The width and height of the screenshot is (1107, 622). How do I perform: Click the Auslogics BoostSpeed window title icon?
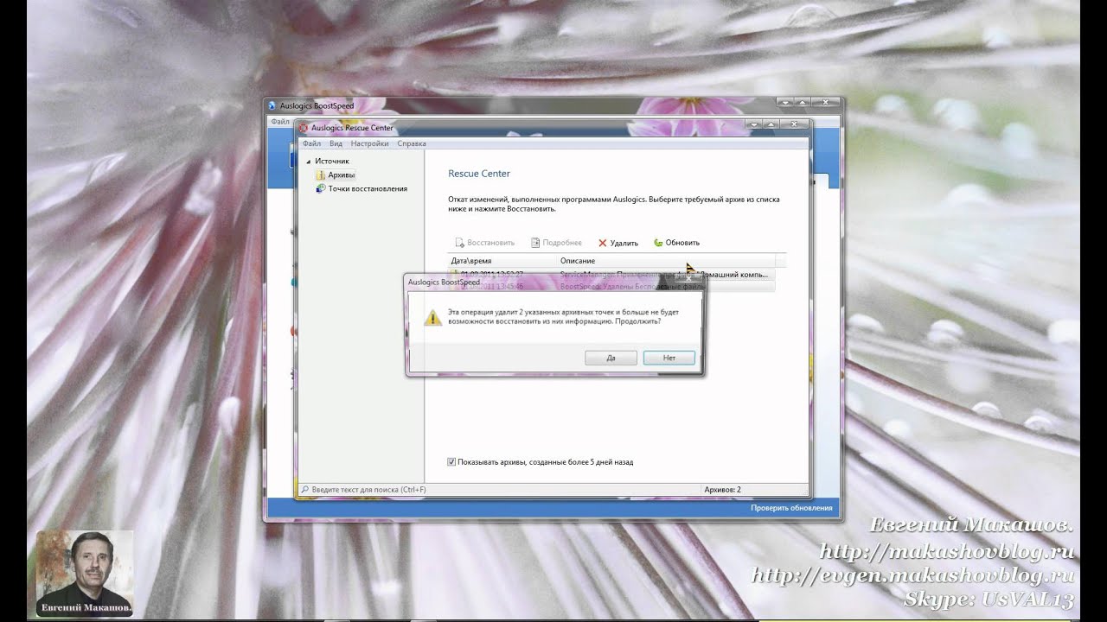[x=272, y=105]
